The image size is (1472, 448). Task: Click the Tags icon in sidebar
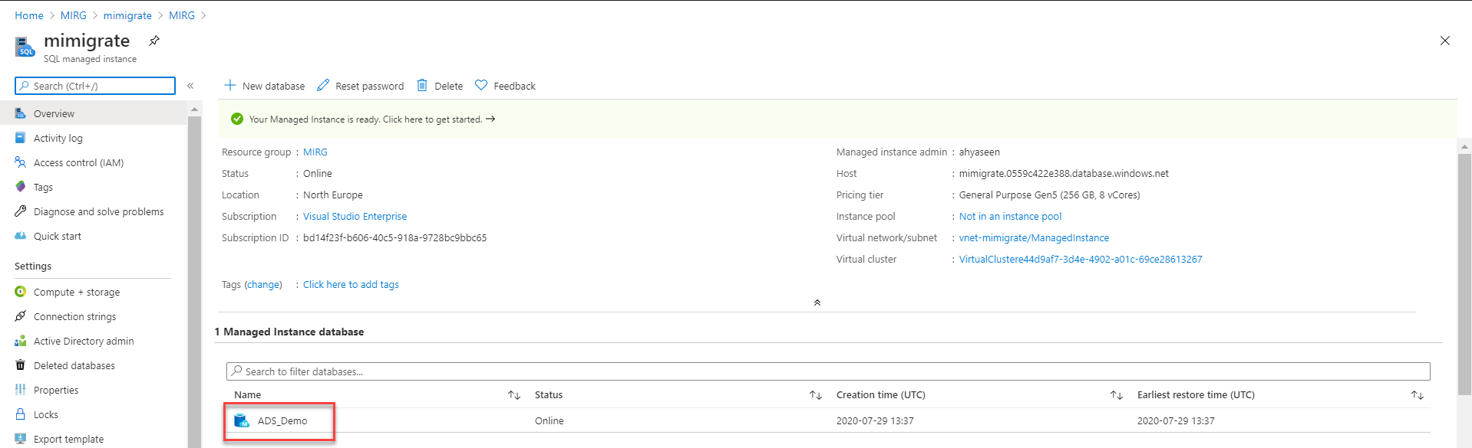21,187
